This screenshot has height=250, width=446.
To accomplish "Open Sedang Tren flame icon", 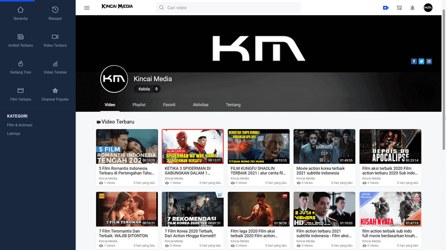I will click(21, 64).
